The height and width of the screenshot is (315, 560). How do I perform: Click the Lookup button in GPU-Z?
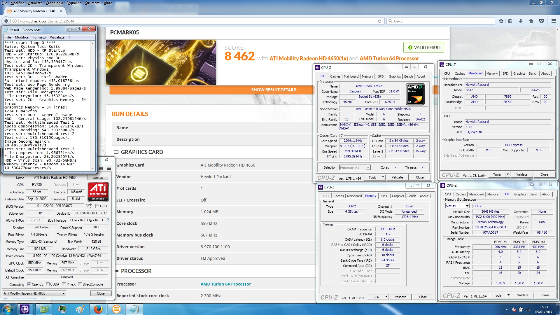(x=98, y=178)
